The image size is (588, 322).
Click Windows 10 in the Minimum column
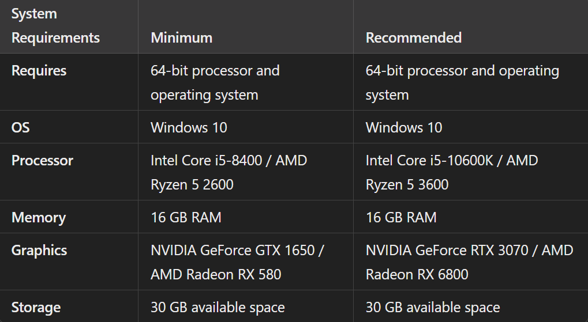coord(189,127)
